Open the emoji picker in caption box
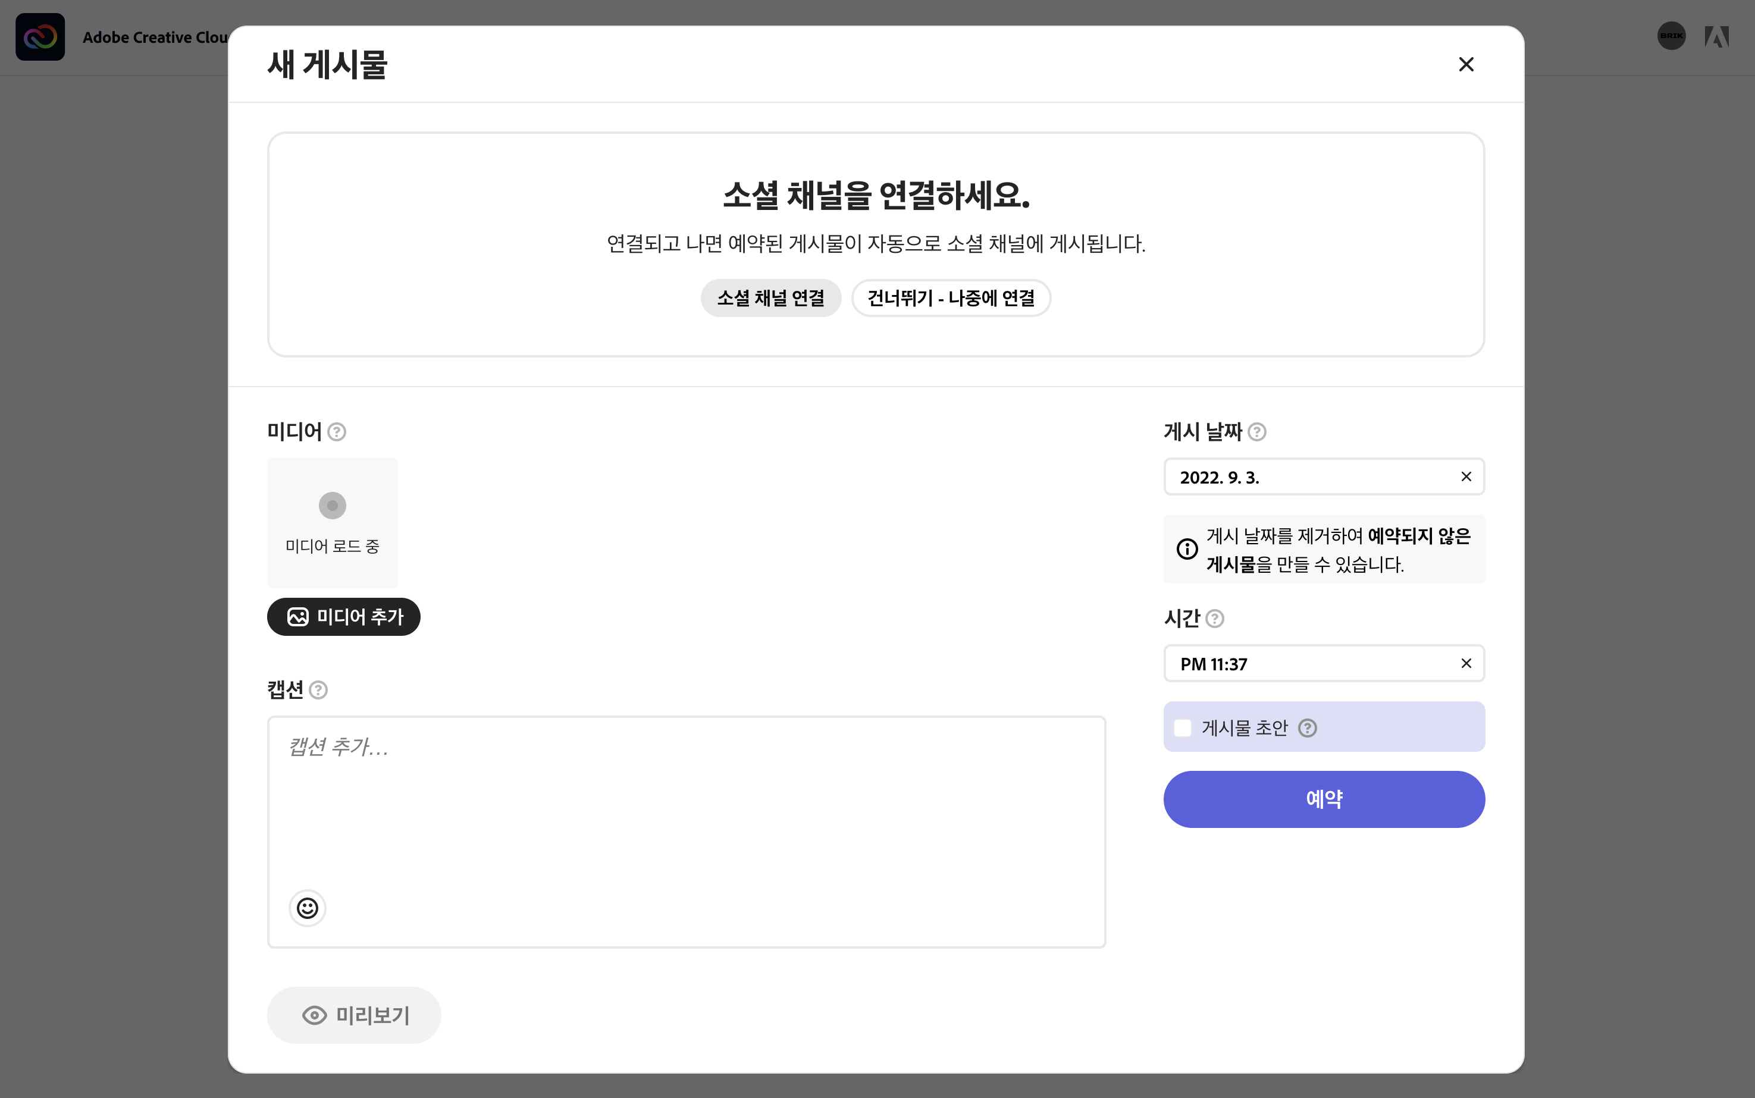Screen dimensions: 1755x1098 307,908
